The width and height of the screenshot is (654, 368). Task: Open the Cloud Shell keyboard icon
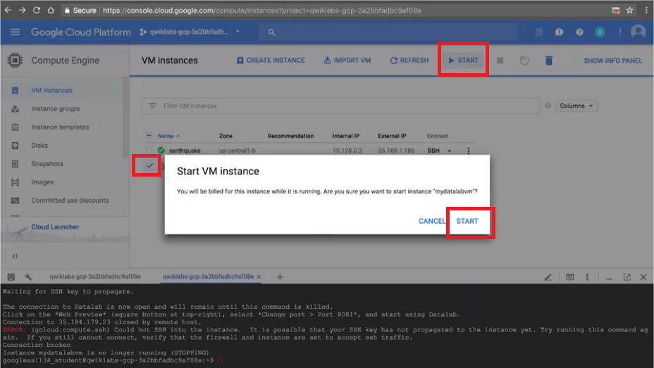[11, 277]
